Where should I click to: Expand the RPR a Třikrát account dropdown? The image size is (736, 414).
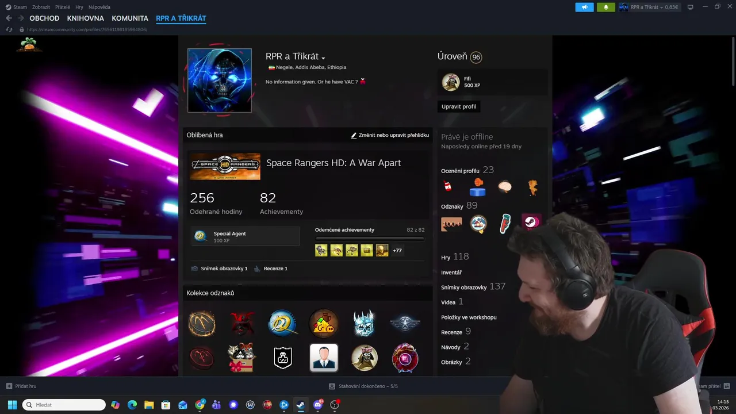649,7
